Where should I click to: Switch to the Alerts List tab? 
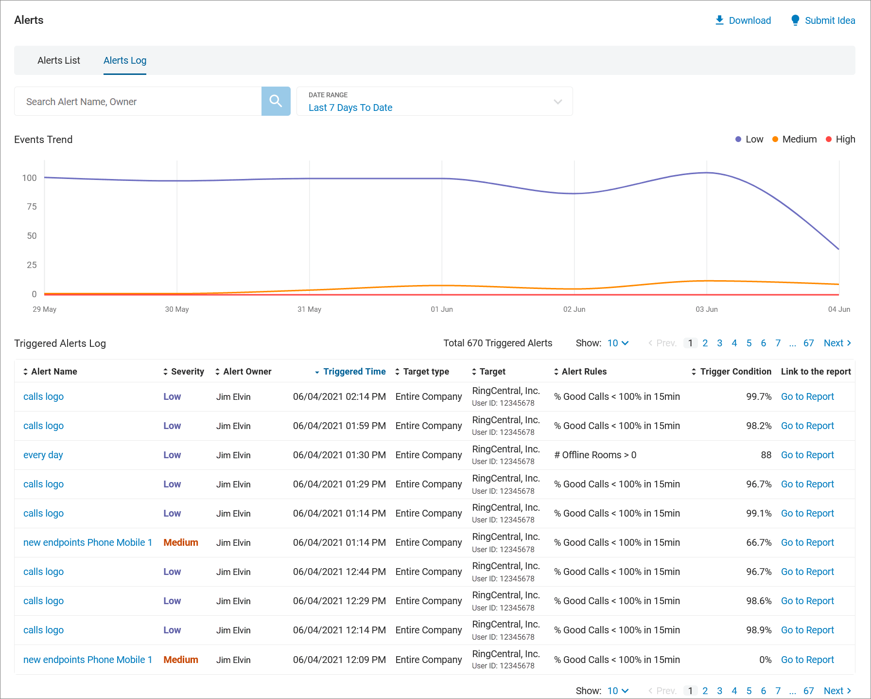(x=58, y=60)
